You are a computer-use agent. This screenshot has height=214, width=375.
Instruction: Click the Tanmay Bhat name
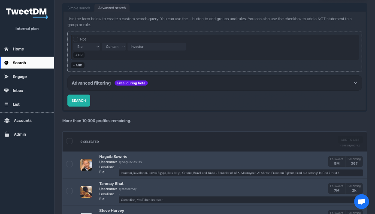111,184
